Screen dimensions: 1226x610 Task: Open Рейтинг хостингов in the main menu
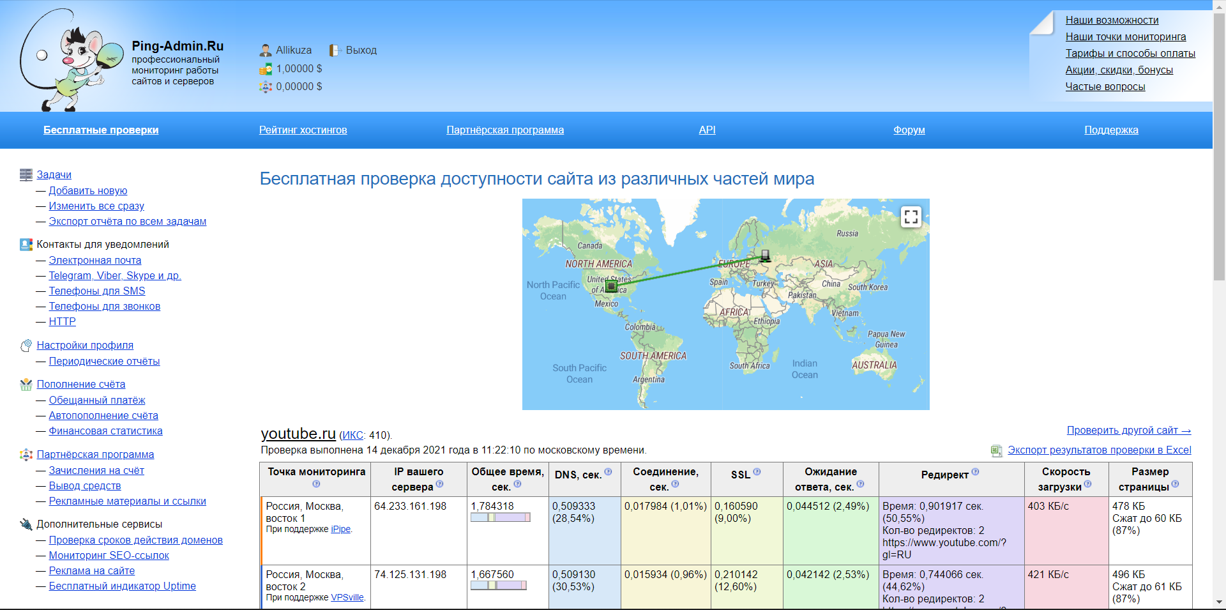[x=303, y=130]
